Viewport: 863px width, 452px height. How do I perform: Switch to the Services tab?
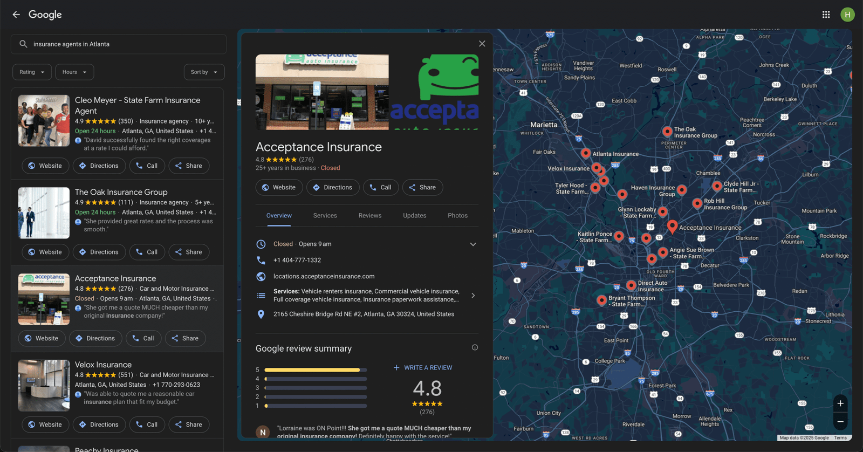point(325,216)
